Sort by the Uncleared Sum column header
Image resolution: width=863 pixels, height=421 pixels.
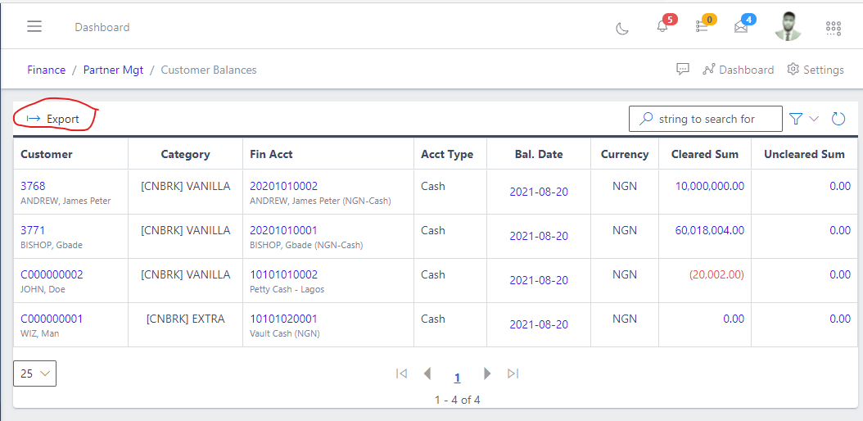click(804, 155)
